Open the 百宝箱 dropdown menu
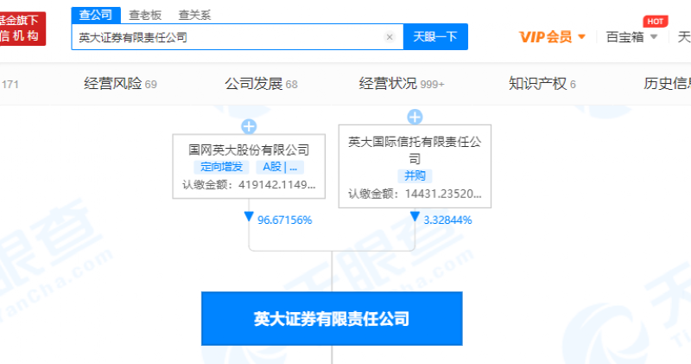 pyautogui.click(x=631, y=37)
